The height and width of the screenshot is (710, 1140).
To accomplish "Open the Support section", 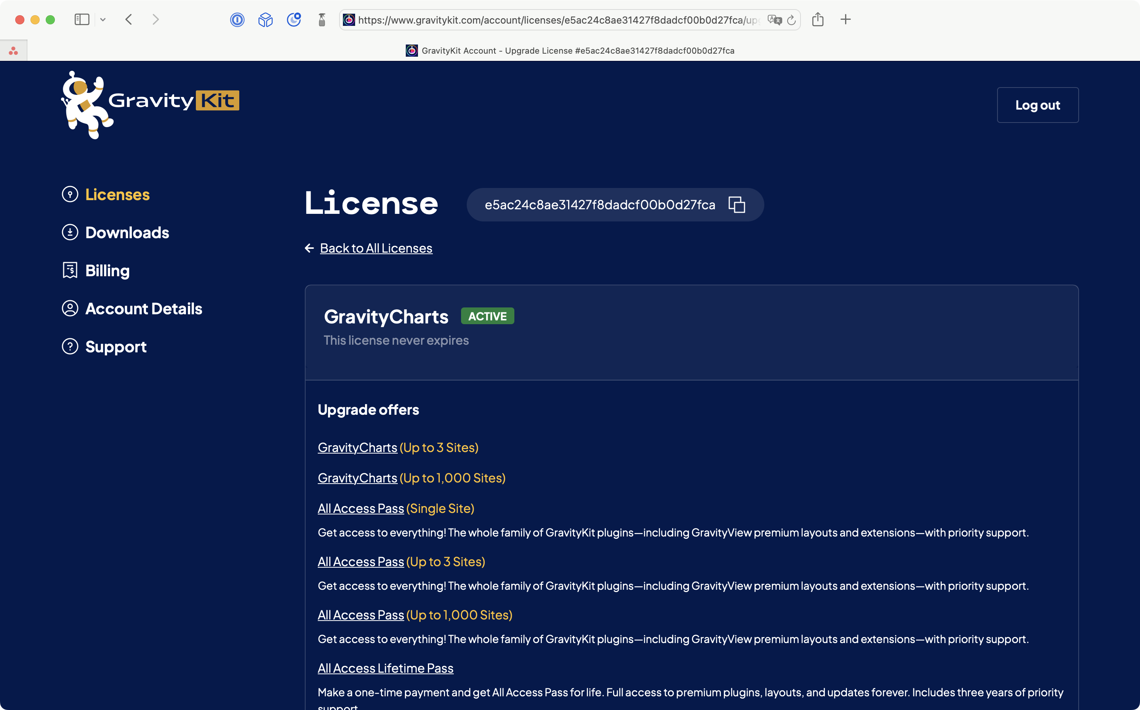I will [116, 347].
